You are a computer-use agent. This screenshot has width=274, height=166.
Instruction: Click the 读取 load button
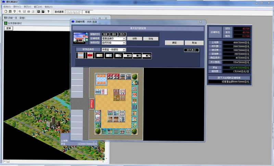pos(135,39)
